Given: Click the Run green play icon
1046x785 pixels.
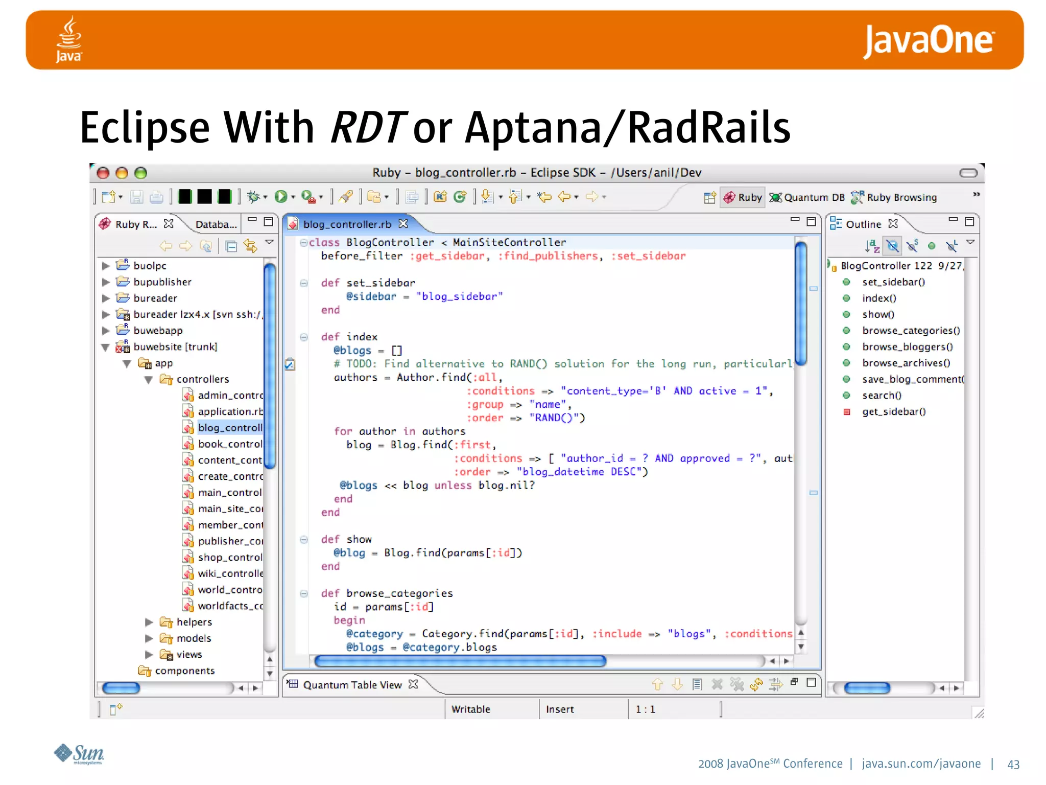Looking at the screenshot, I should pyautogui.click(x=280, y=197).
